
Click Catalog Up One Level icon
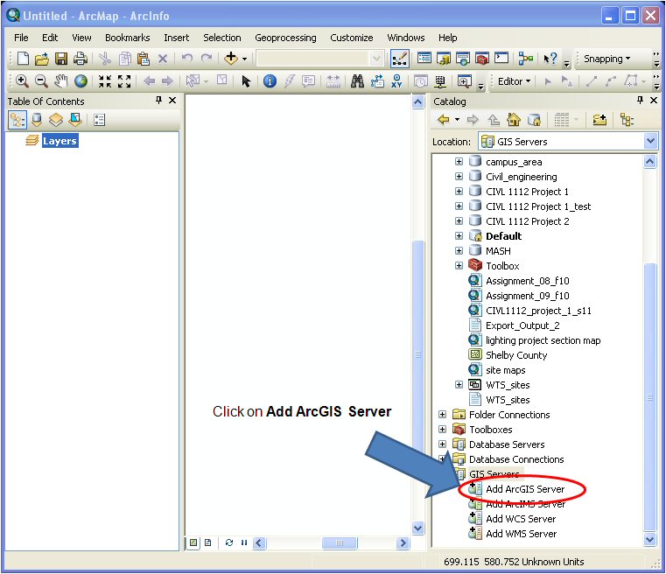494,120
